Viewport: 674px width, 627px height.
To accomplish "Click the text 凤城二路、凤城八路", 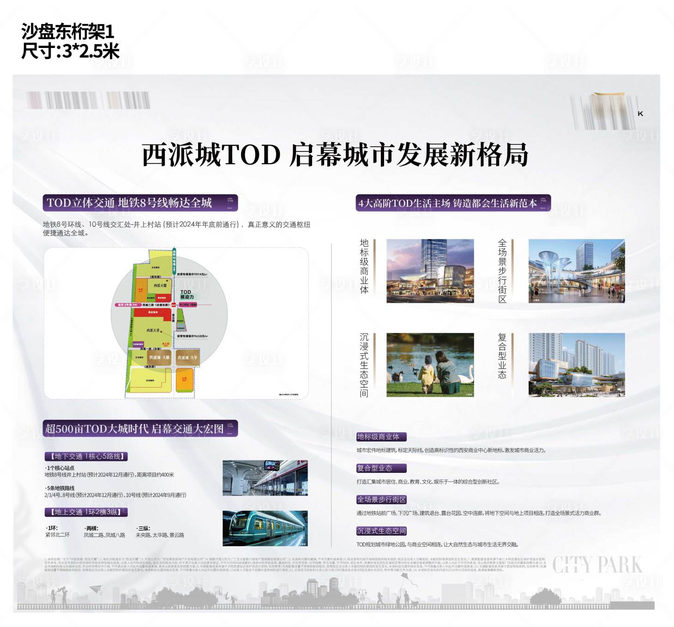I will click(104, 535).
